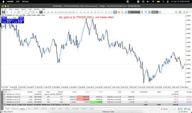Open macOS volume control
192x113 pixels.
(x=148, y=2)
